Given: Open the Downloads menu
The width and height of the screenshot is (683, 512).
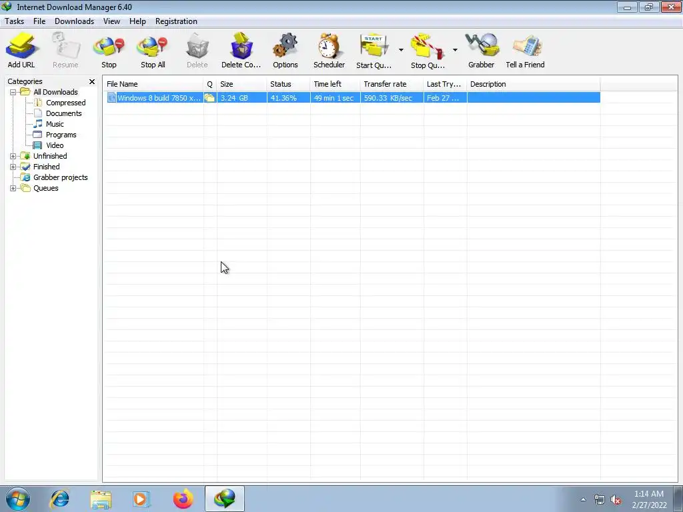Looking at the screenshot, I should point(75,21).
